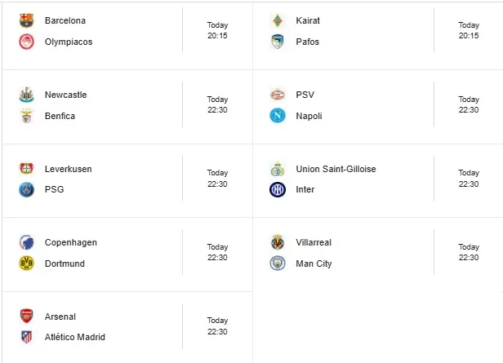Open the Leverkusen team name link

(x=69, y=169)
